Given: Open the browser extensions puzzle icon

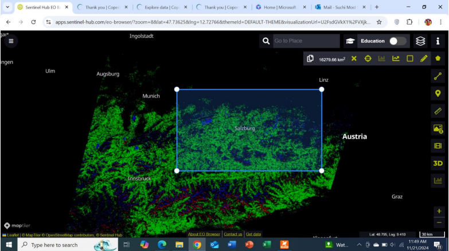Looking at the screenshot, I should [x=409, y=22].
